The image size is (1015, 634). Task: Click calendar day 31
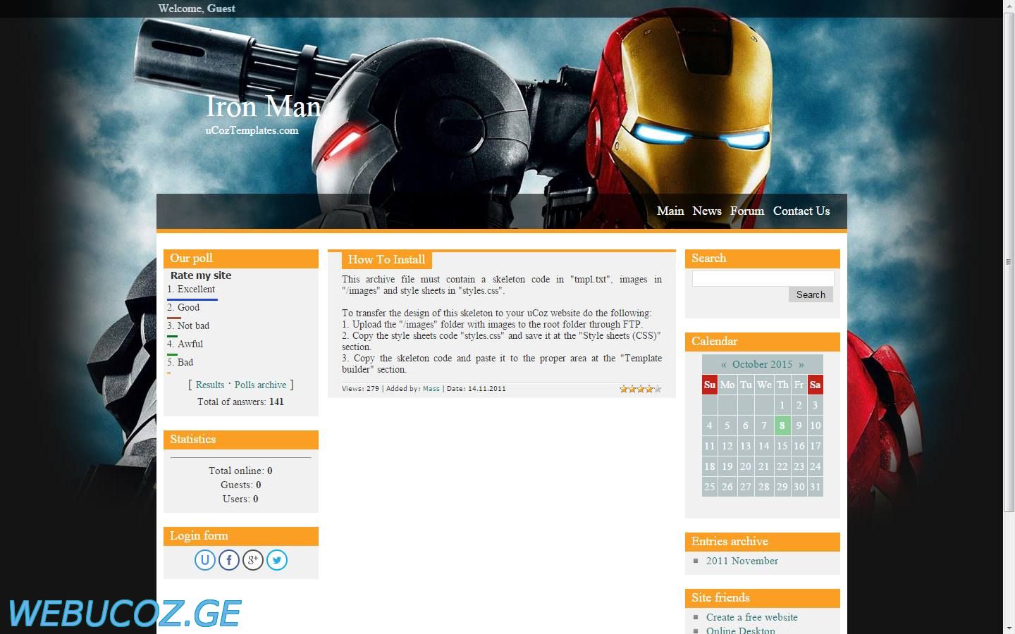coord(815,487)
